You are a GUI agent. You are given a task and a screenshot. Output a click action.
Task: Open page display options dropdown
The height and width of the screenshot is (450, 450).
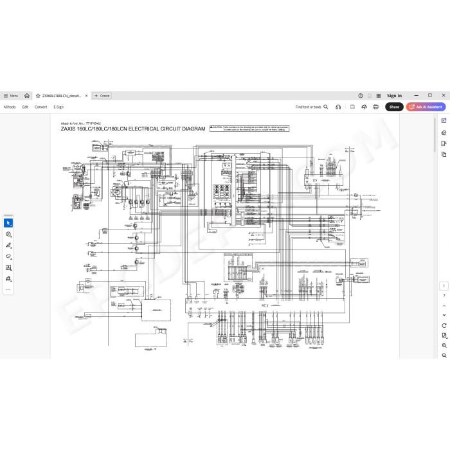click(x=444, y=336)
